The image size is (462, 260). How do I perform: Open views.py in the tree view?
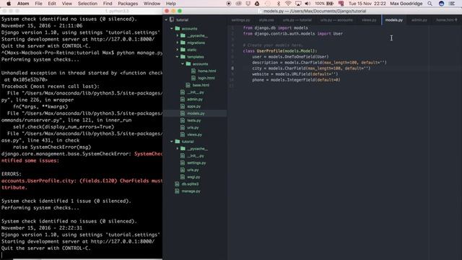[194, 135]
